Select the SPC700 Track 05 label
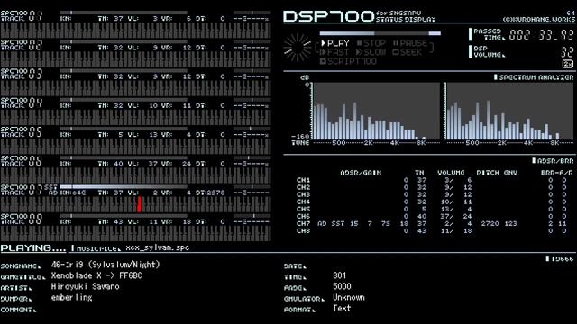The height and width of the screenshot is (324, 577). [22, 132]
